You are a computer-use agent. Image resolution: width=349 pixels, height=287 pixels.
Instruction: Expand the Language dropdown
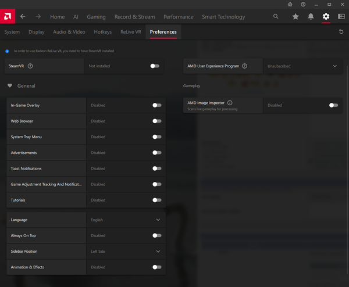[126, 220]
